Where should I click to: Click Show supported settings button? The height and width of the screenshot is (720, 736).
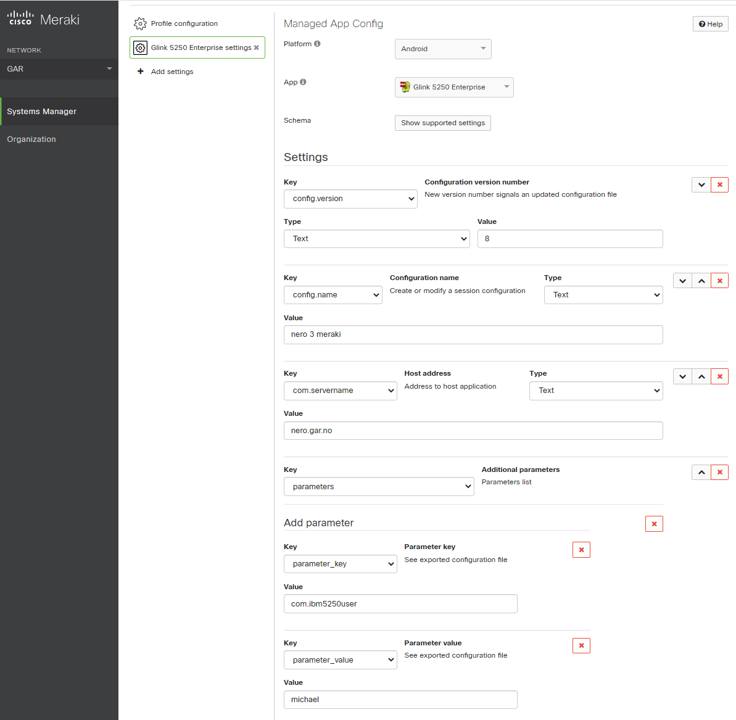click(x=443, y=123)
